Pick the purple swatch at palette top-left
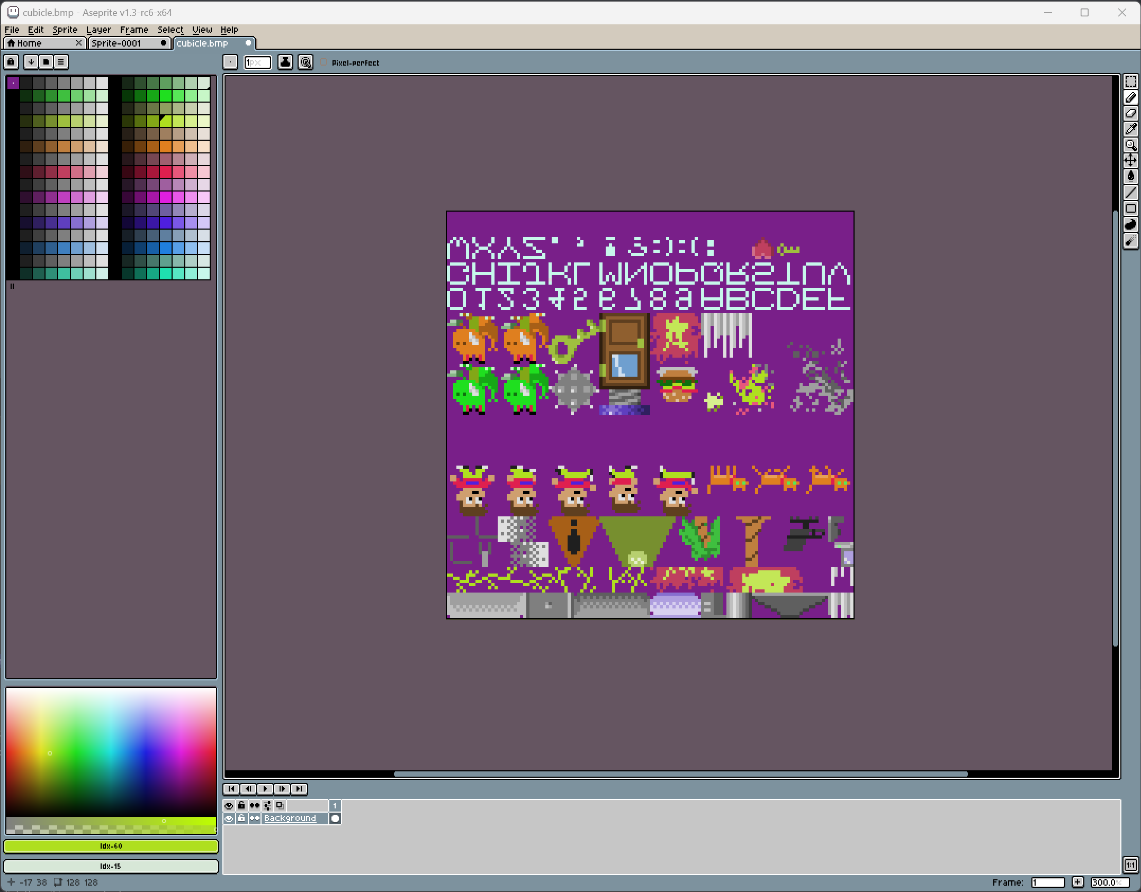This screenshot has height=892, width=1141. pos(13,83)
